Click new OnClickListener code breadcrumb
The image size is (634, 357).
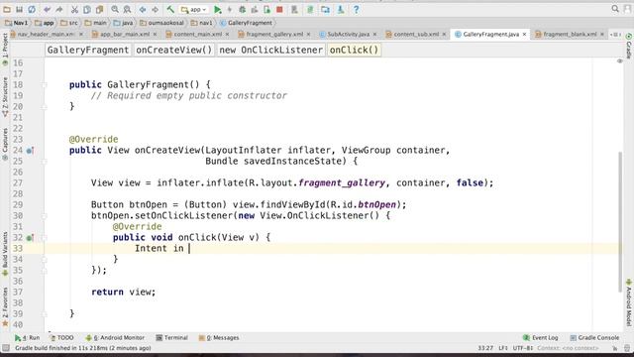[x=270, y=50]
